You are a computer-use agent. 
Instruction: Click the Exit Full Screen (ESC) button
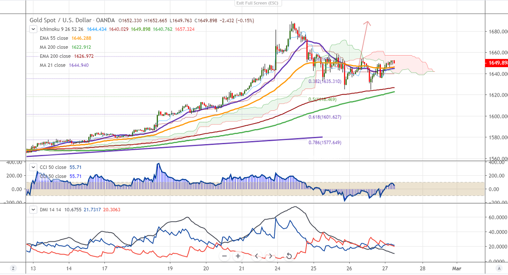tap(258, 3)
